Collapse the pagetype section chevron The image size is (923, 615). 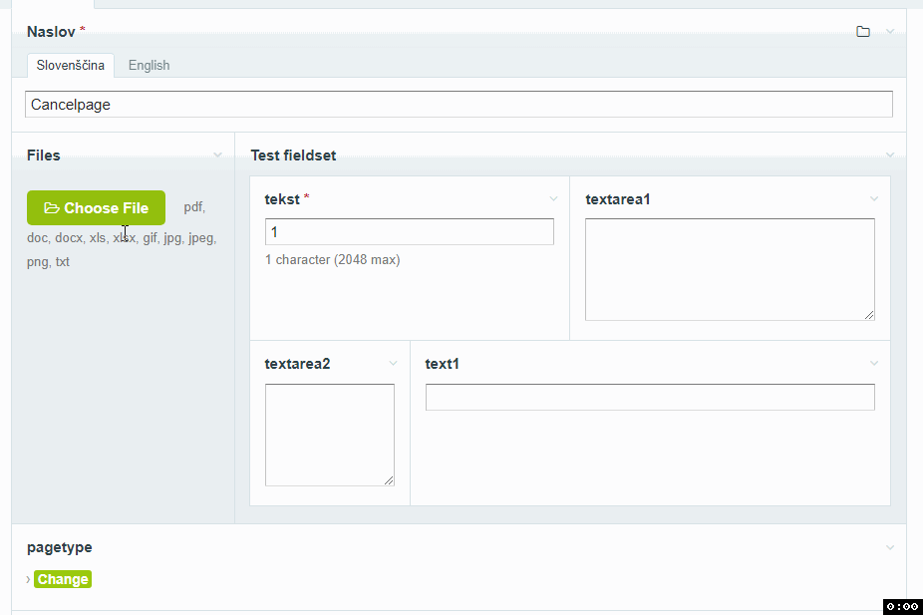coord(889,547)
